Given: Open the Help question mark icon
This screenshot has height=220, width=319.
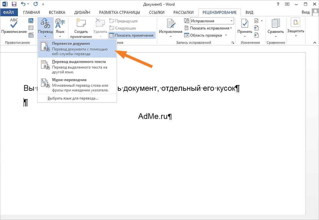Looking at the screenshot, I should (278, 4).
